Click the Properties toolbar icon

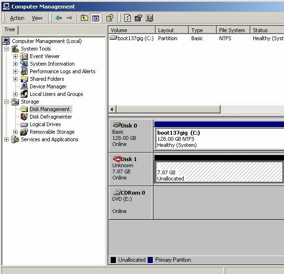tap(138, 18)
